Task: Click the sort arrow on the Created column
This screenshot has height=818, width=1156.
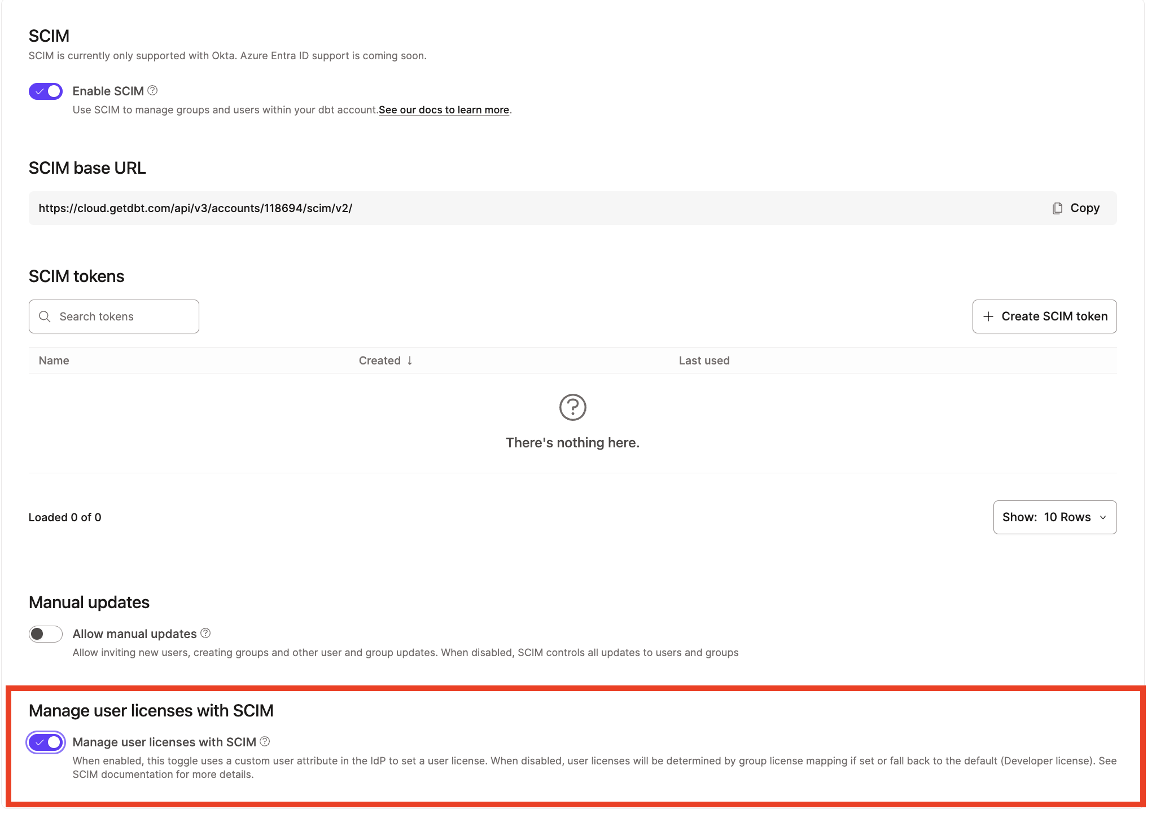Action: coord(410,360)
